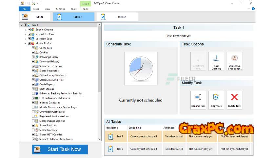This screenshot has width=274, height=158.
Task: Click the Rename Task icon
Action: [198, 97]
